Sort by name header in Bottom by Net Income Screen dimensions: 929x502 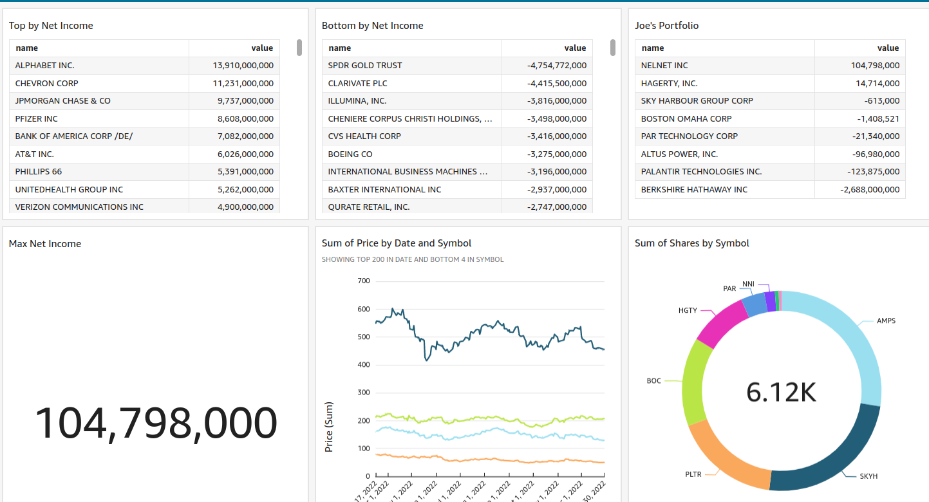412,48
